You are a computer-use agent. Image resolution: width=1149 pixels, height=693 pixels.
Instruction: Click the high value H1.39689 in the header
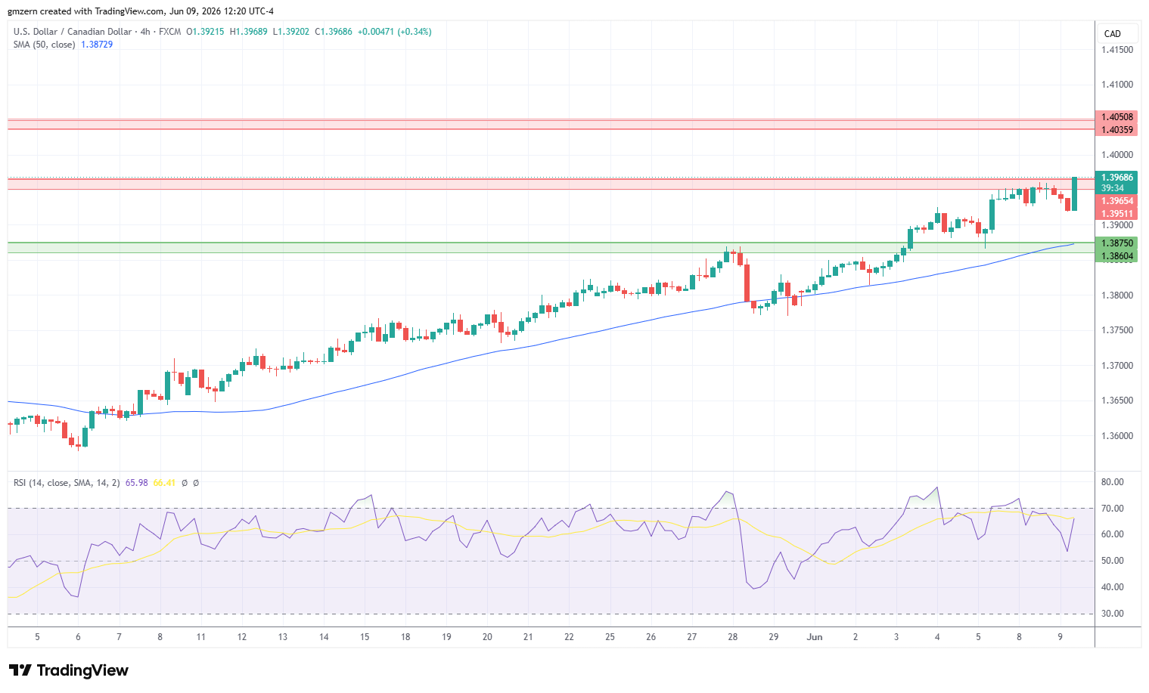[248, 32]
